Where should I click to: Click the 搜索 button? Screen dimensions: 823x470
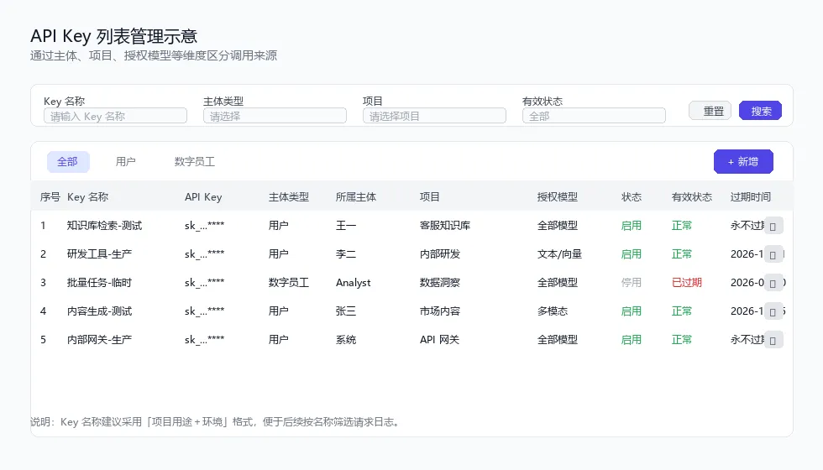tap(761, 111)
